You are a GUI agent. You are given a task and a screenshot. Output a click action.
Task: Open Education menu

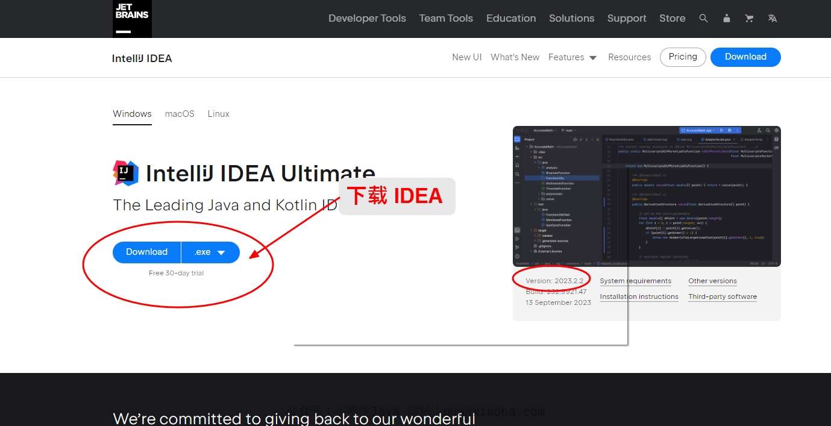(x=511, y=19)
